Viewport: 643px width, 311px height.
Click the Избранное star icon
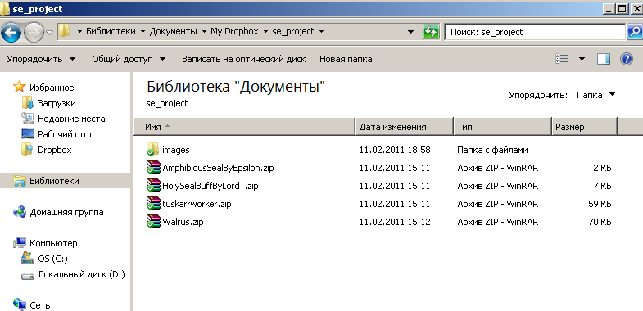pyautogui.click(x=20, y=87)
